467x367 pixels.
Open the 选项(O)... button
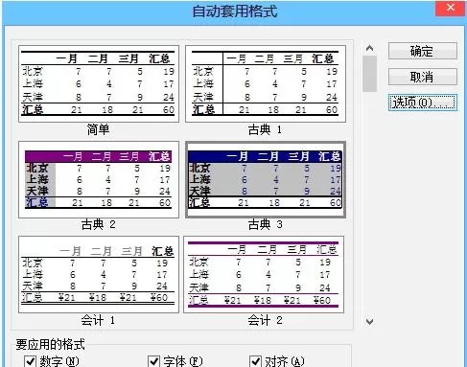coord(423,103)
